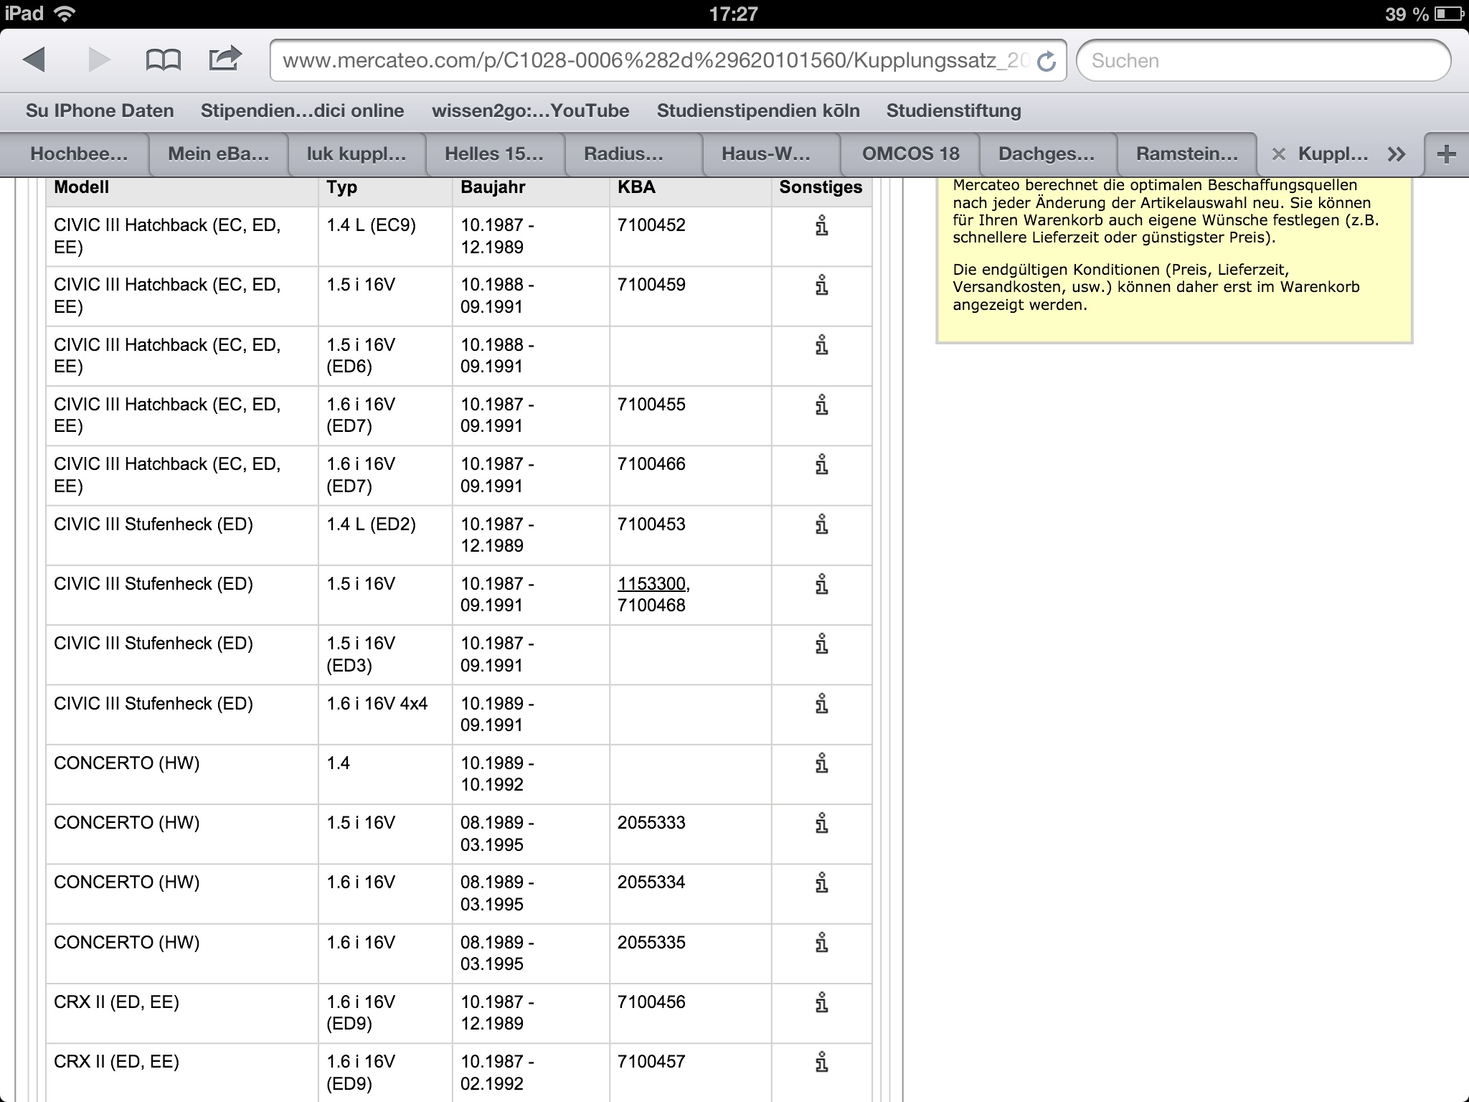Screen dimensions: 1469x1102
Task: Go back with the Safari back arrow
Action: (34, 60)
